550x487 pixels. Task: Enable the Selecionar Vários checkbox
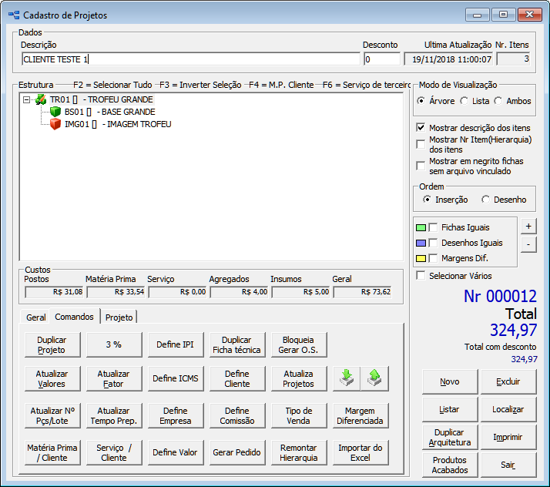tap(421, 276)
